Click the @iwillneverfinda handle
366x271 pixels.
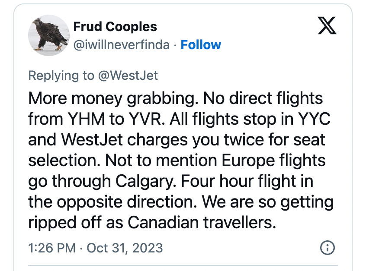tap(122, 45)
